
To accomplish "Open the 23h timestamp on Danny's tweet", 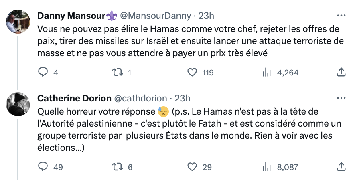I will click(206, 16).
